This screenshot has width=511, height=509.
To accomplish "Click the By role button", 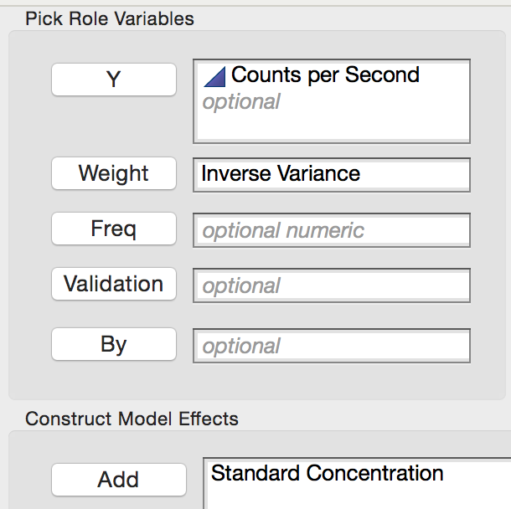I will [114, 344].
